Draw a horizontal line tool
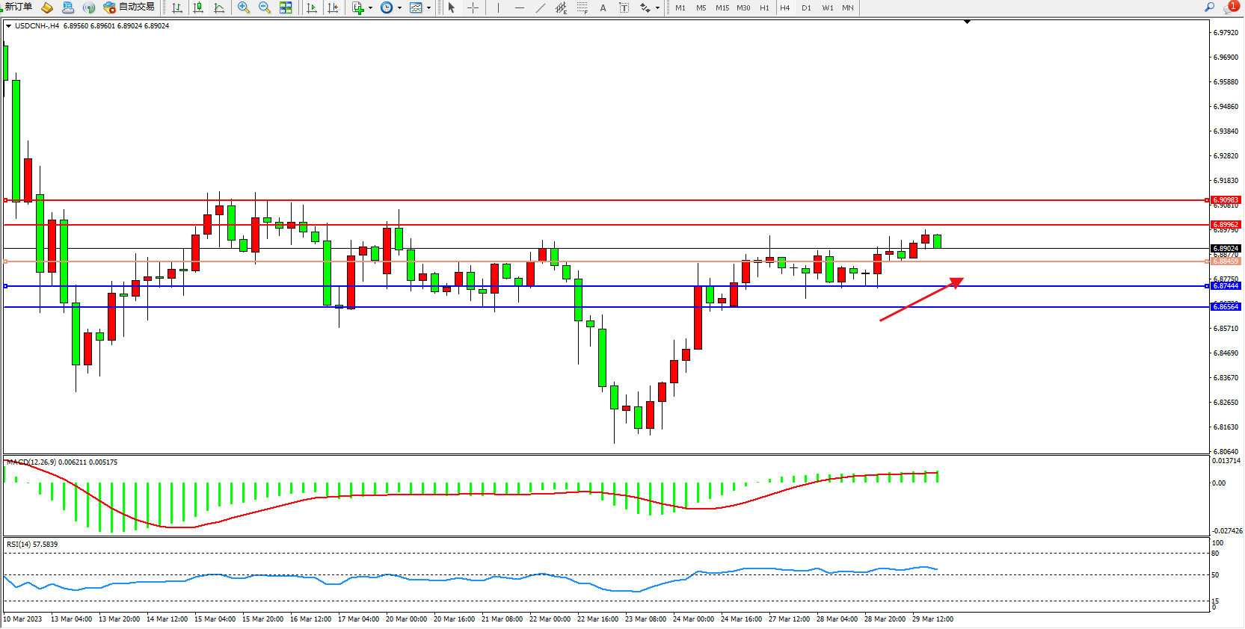1245x629 pixels. [520, 7]
